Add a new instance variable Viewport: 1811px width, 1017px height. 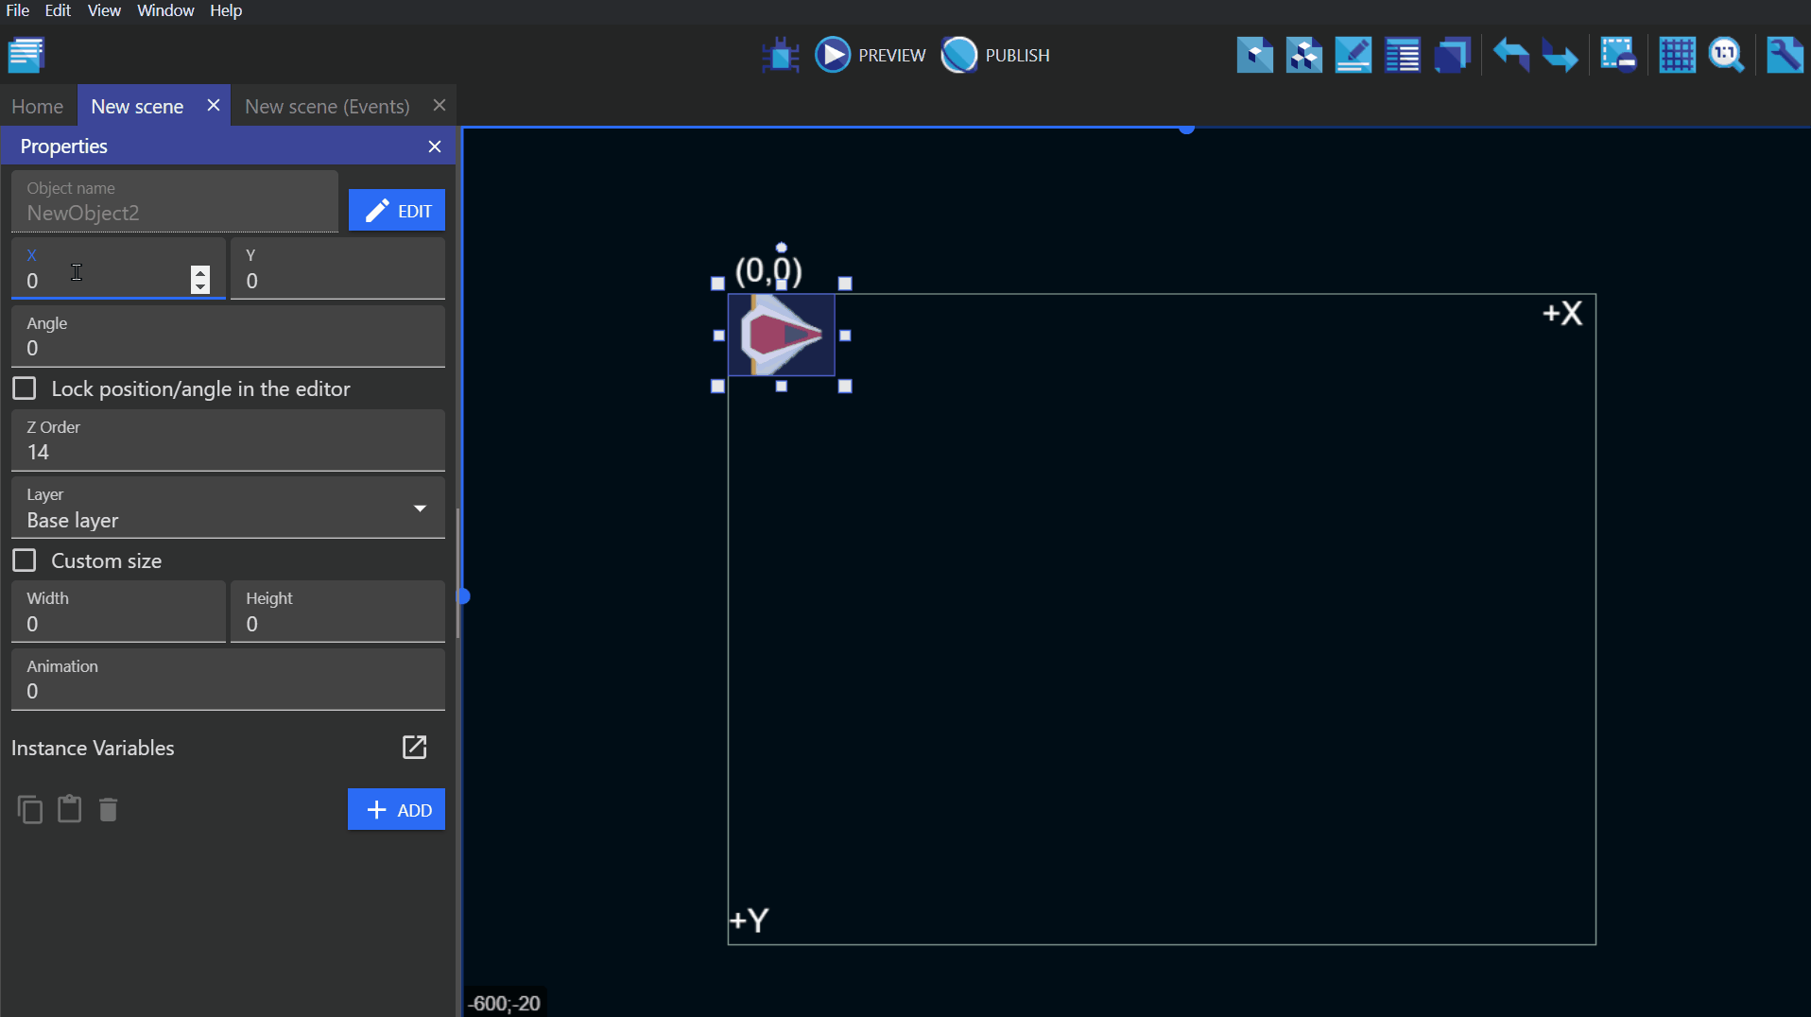click(x=397, y=810)
